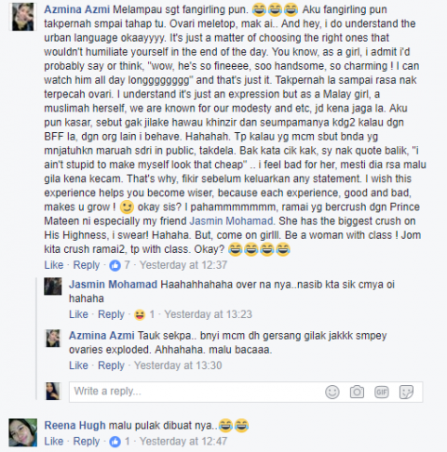Like Azmina's reply posted at 13:30
447x452 pixels.
pos(78,366)
